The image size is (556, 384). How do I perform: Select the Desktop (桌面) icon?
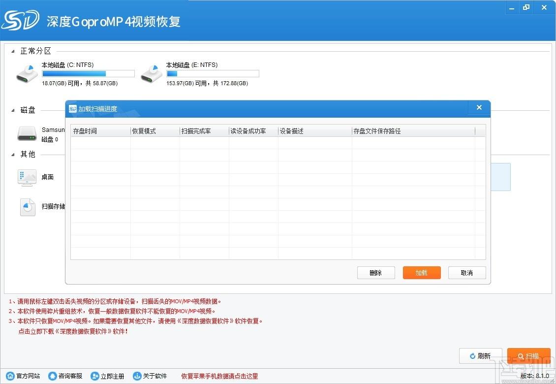pyautogui.click(x=27, y=177)
